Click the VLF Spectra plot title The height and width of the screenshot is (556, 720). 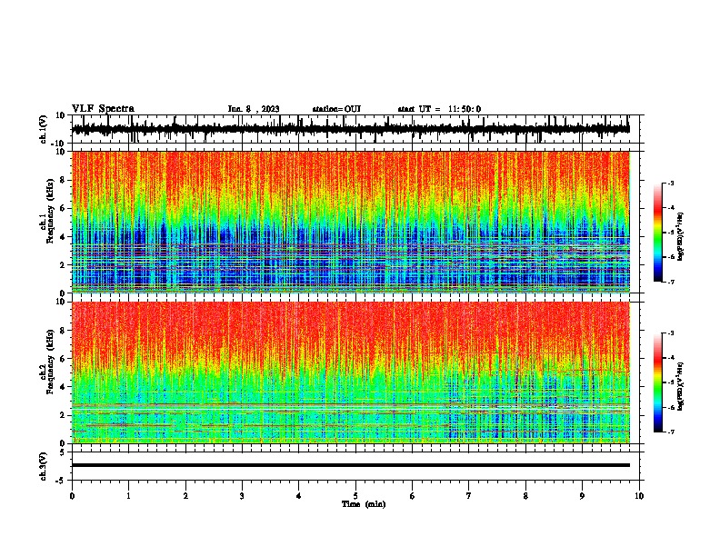(103, 109)
